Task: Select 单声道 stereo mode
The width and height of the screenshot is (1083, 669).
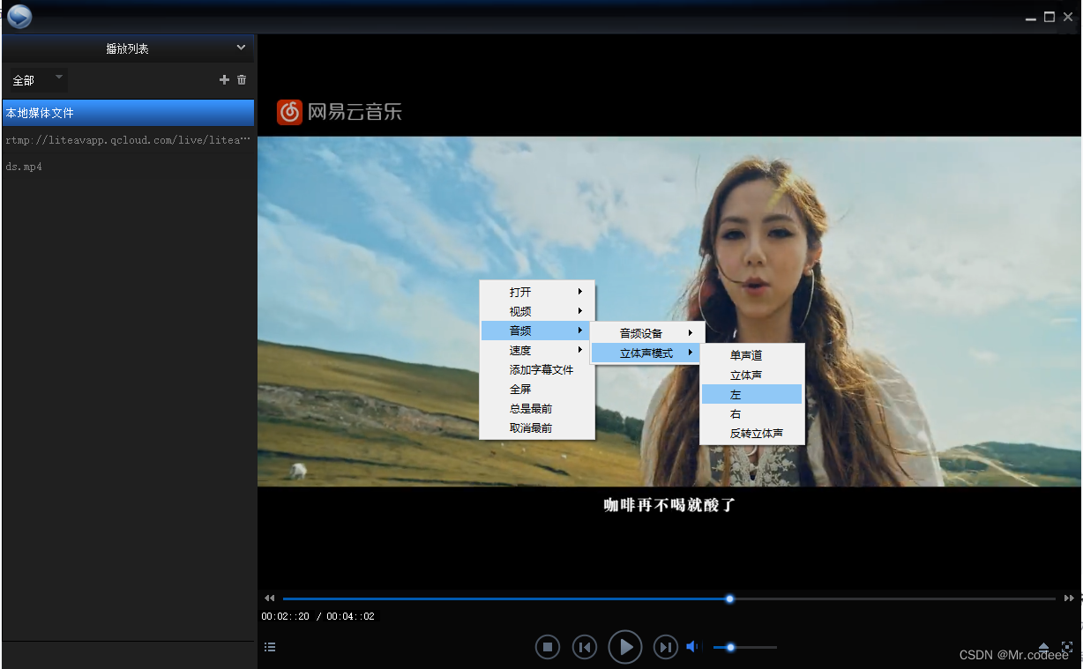Action: coord(745,355)
